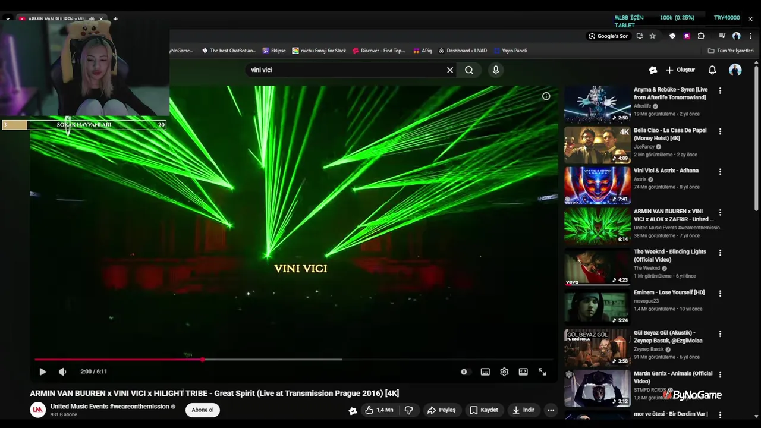The width and height of the screenshot is (761, 428).
Task: Open options menu for Anyma Syren video
Action: (720, 91)
